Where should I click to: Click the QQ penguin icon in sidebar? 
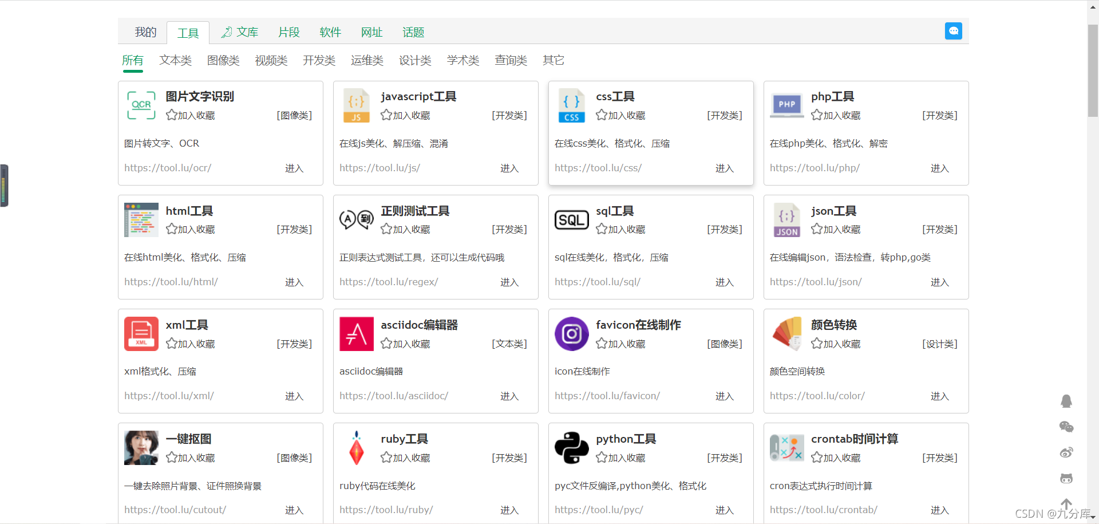click(x=1066, y=401)
